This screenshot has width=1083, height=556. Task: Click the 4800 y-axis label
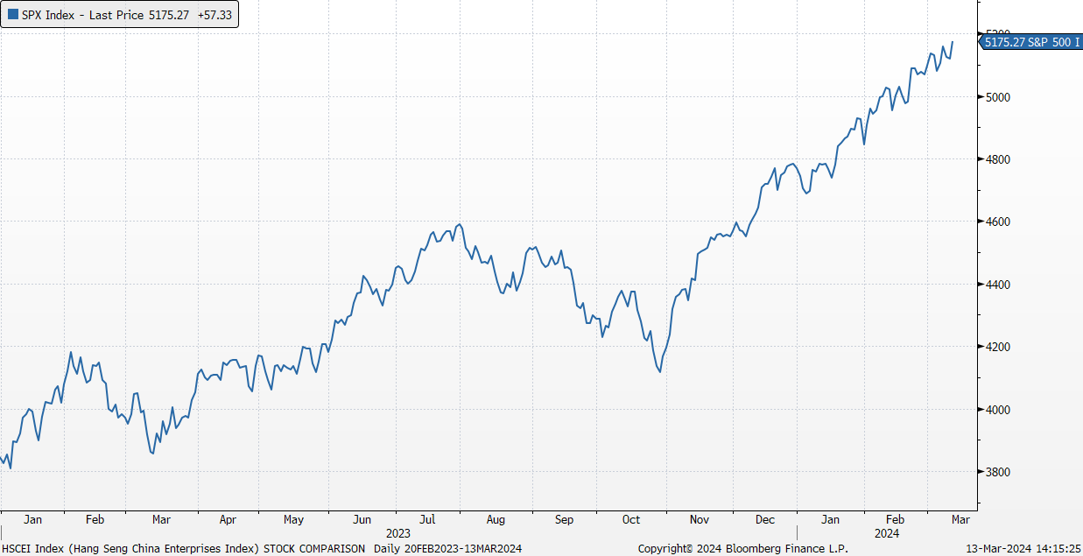997,159
